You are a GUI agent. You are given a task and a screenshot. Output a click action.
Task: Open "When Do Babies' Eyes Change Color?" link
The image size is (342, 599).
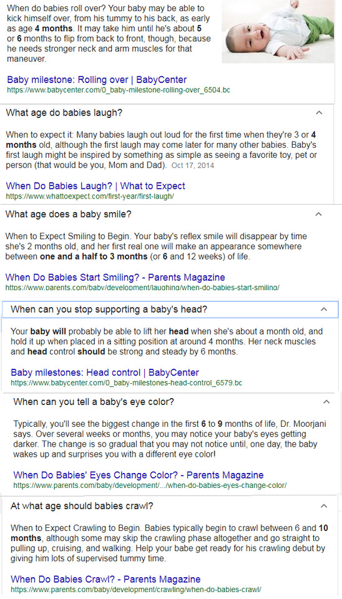click(x=139, y=475)
